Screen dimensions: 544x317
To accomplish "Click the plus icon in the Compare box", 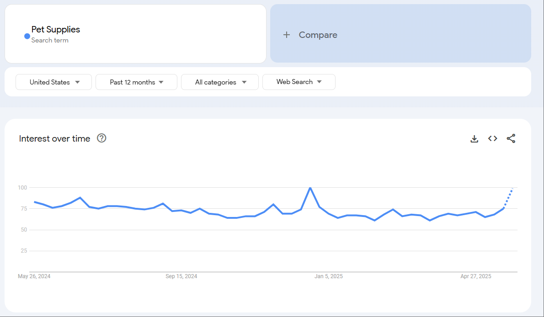I will coord(287,34).
